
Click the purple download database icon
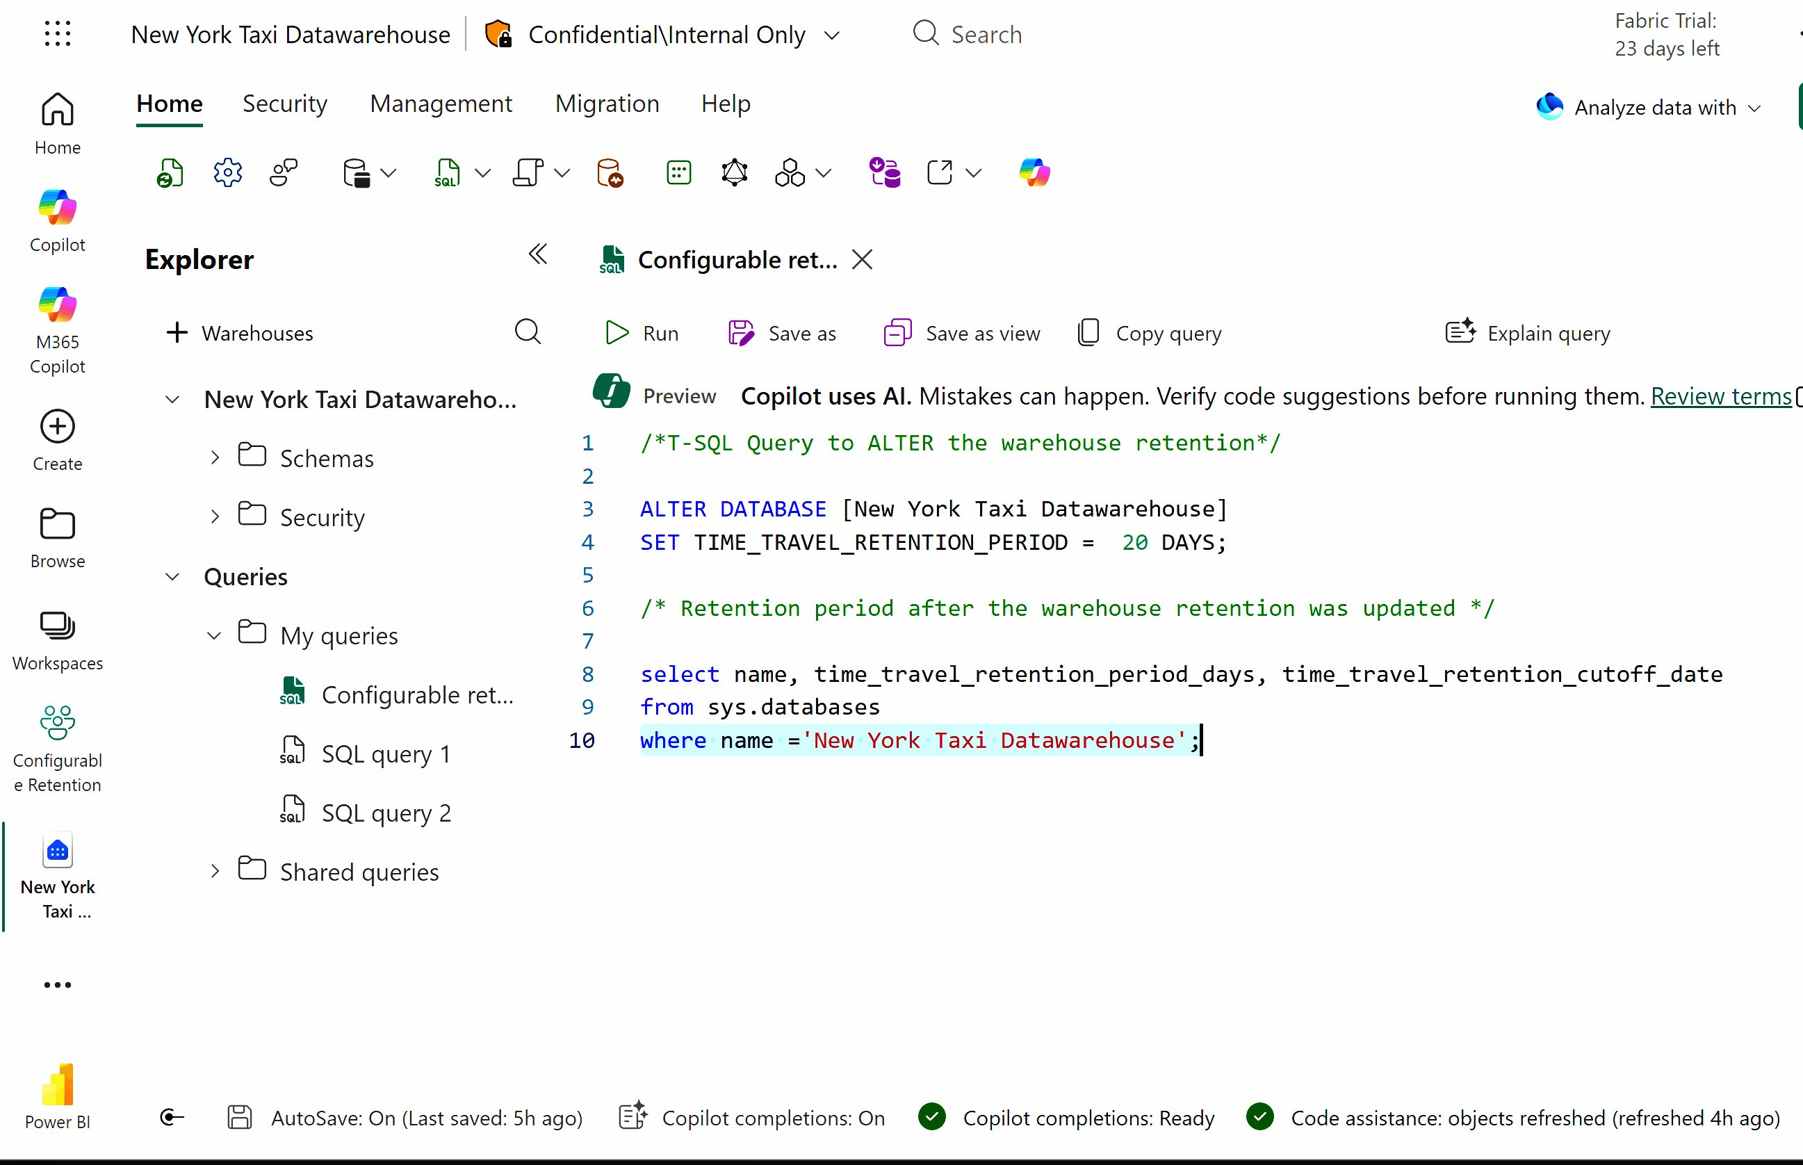(x=885, y=173)
